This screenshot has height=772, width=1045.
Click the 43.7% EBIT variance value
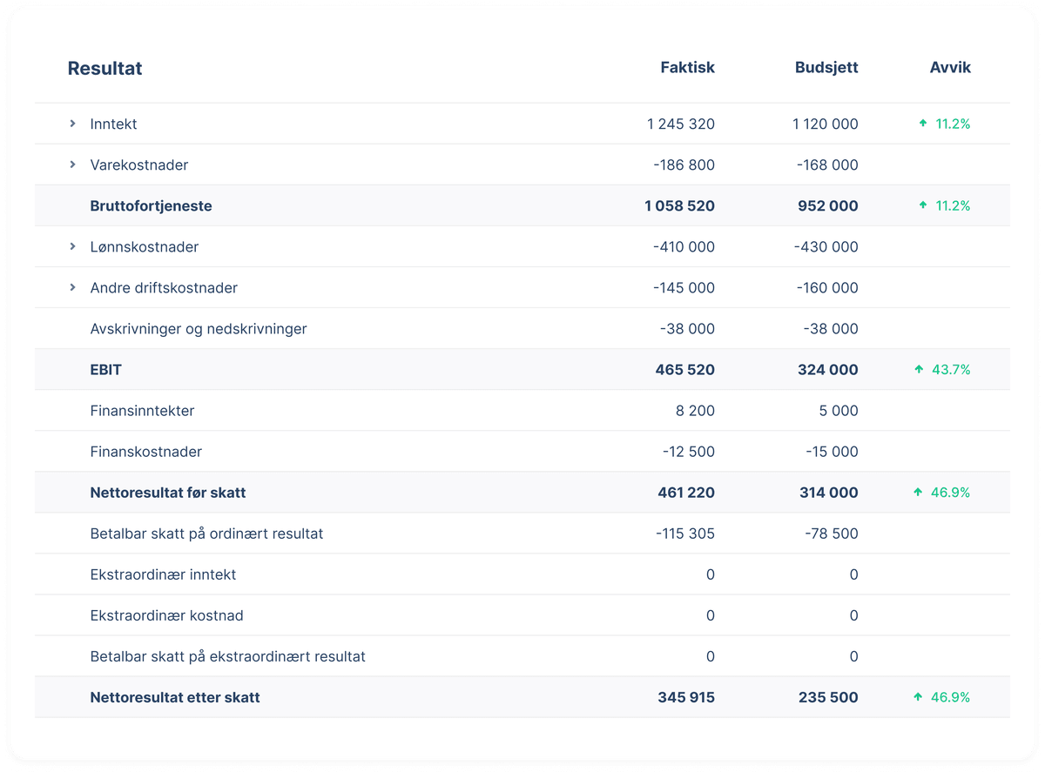coord(951,369)
